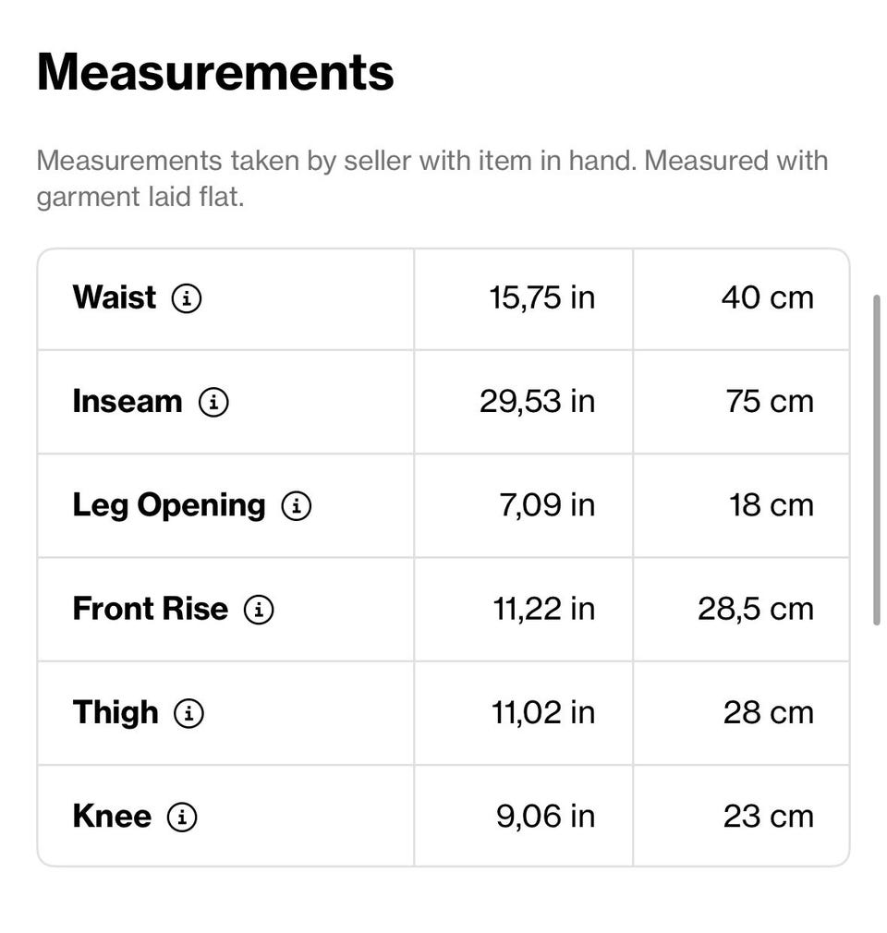Click the info icon next to Waist
The image size is (887, 933).
pyautogui.click(x=187, y=298)
